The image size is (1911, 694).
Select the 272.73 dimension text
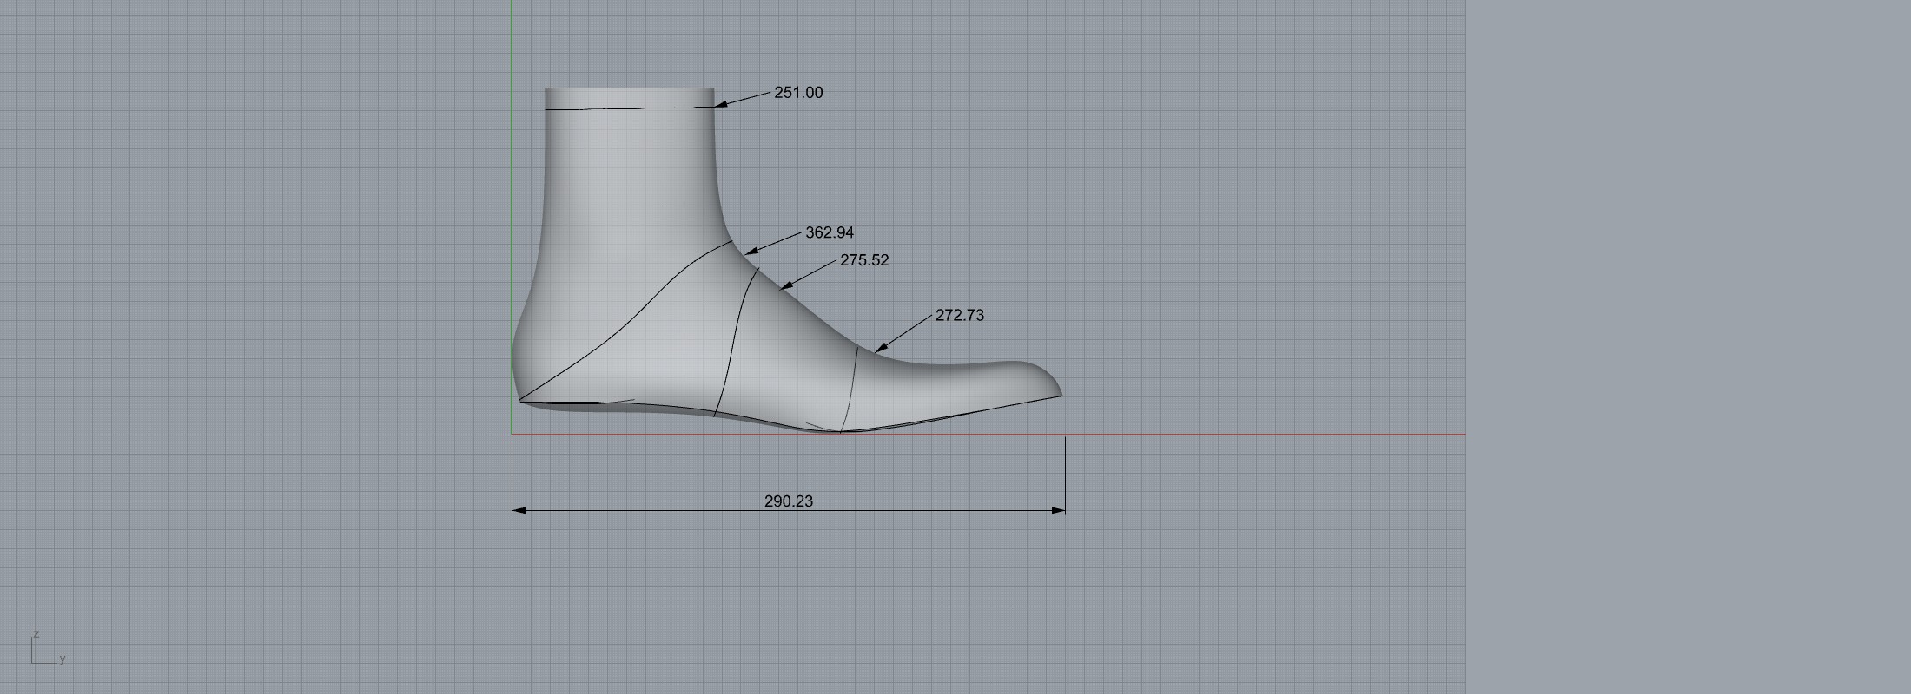pos(959,316)
